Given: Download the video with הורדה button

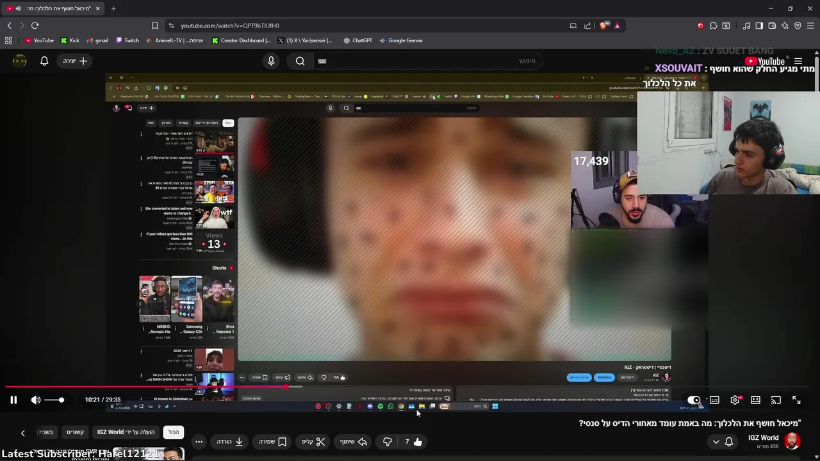Looking at the screenshot, I should point(230,442).
